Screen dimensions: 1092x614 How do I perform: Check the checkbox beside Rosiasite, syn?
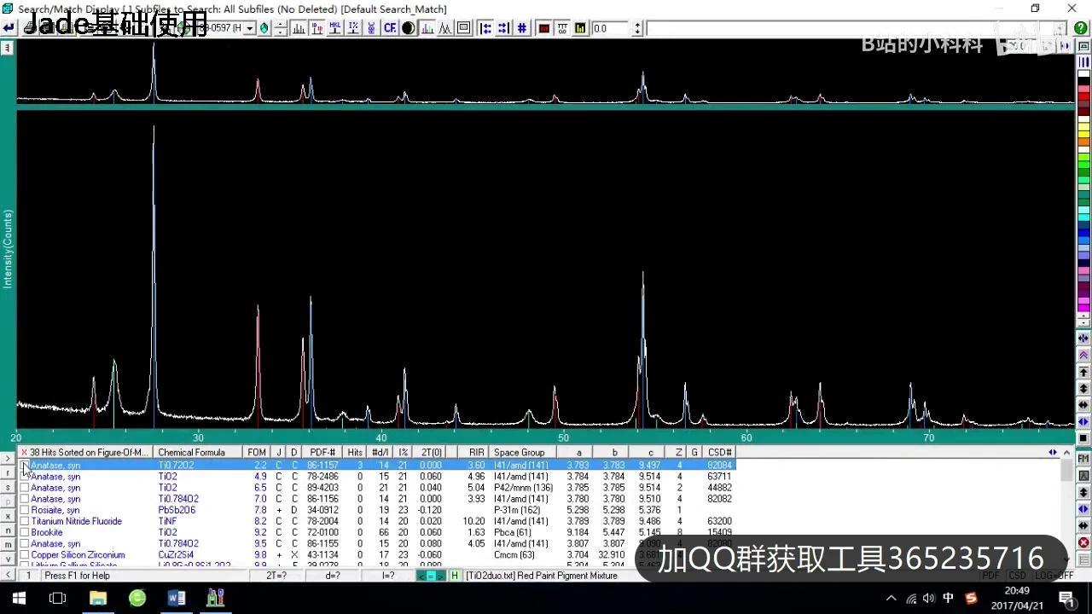coord(25,510)
